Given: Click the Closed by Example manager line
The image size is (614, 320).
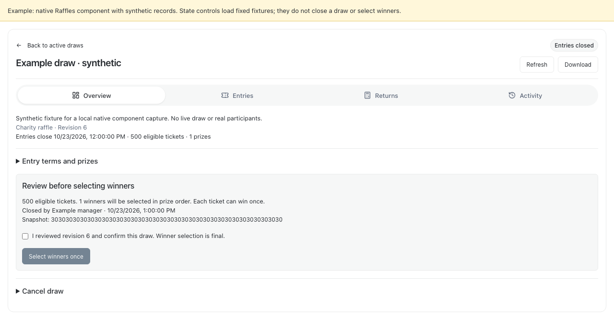Looking at the screenshot, I should [99, 211].
